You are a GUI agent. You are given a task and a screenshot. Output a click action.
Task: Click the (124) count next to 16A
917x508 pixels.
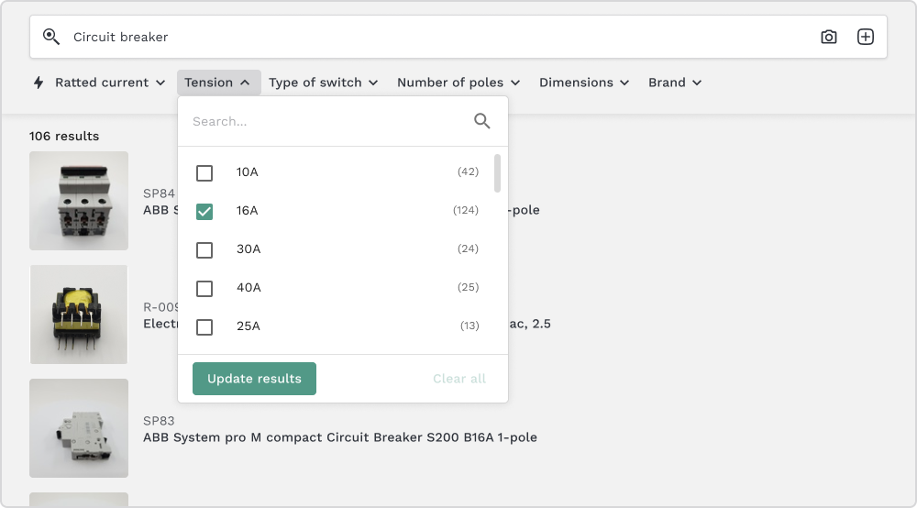[466, 210]
